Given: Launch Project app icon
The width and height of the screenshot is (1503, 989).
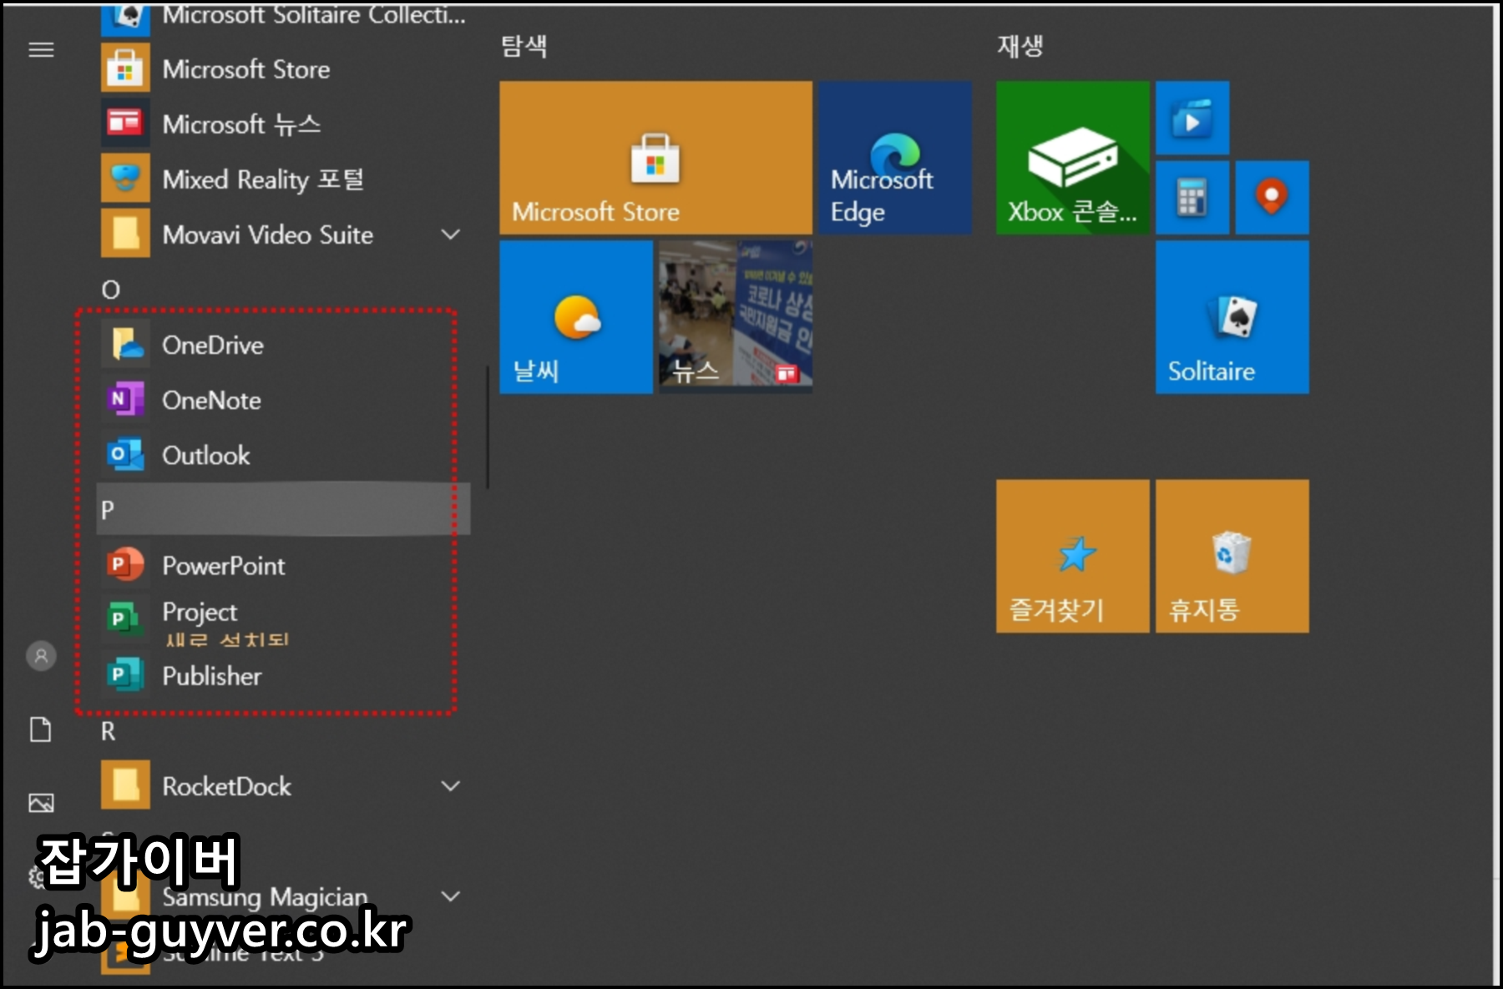Looking at the screenshot, I should [125, 619].
